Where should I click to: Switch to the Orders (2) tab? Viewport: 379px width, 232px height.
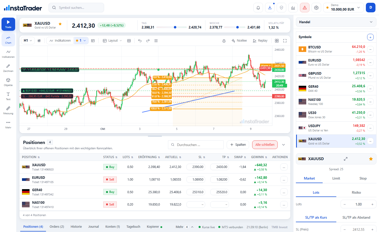coord(57,227)
